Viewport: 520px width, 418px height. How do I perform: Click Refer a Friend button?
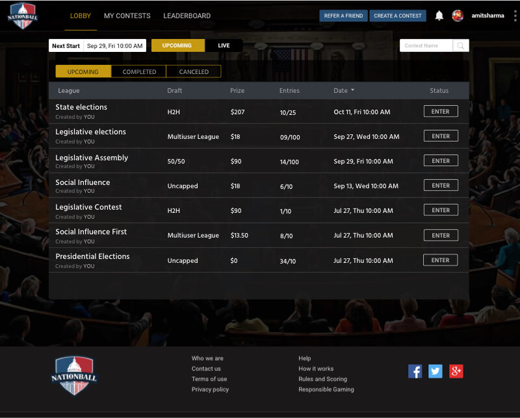(343, 16)
